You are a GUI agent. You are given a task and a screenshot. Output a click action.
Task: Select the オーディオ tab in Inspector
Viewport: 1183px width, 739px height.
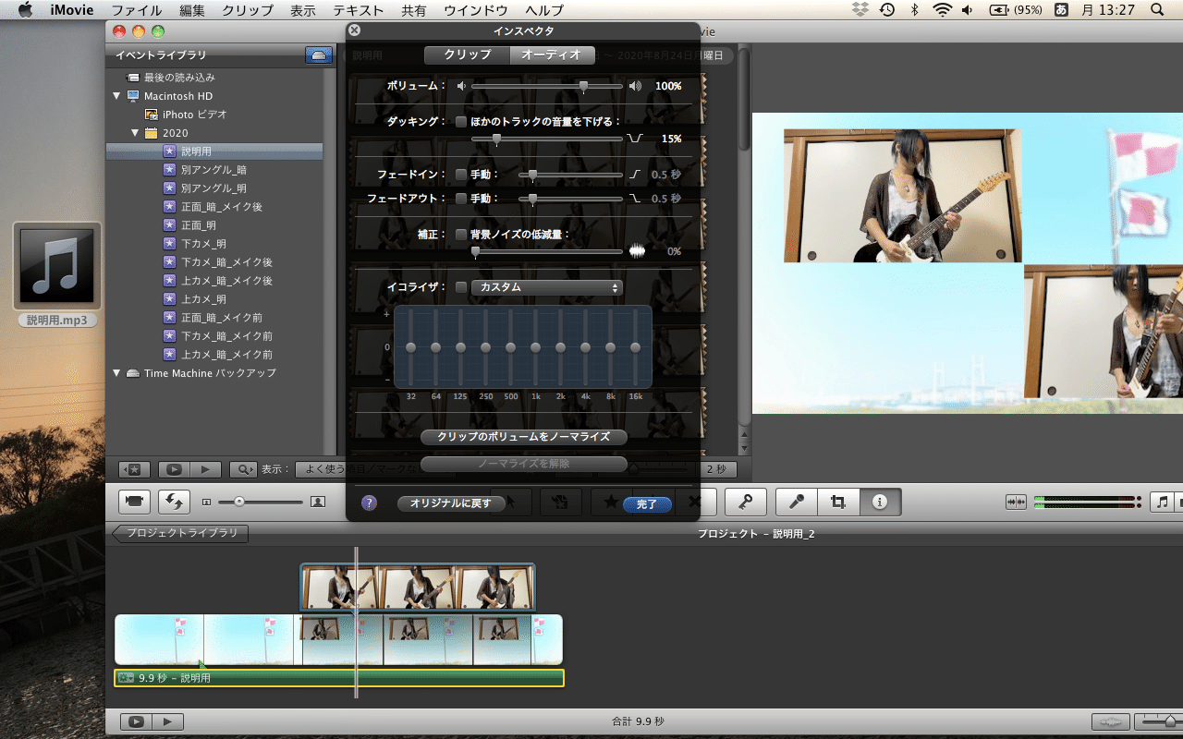(x=552, y=55)
